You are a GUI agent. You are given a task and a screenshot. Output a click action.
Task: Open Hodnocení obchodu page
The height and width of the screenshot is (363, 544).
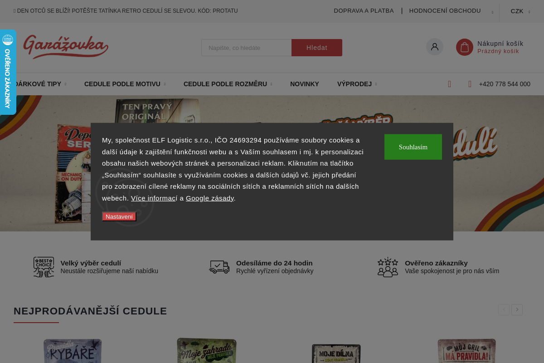(445, 11)
